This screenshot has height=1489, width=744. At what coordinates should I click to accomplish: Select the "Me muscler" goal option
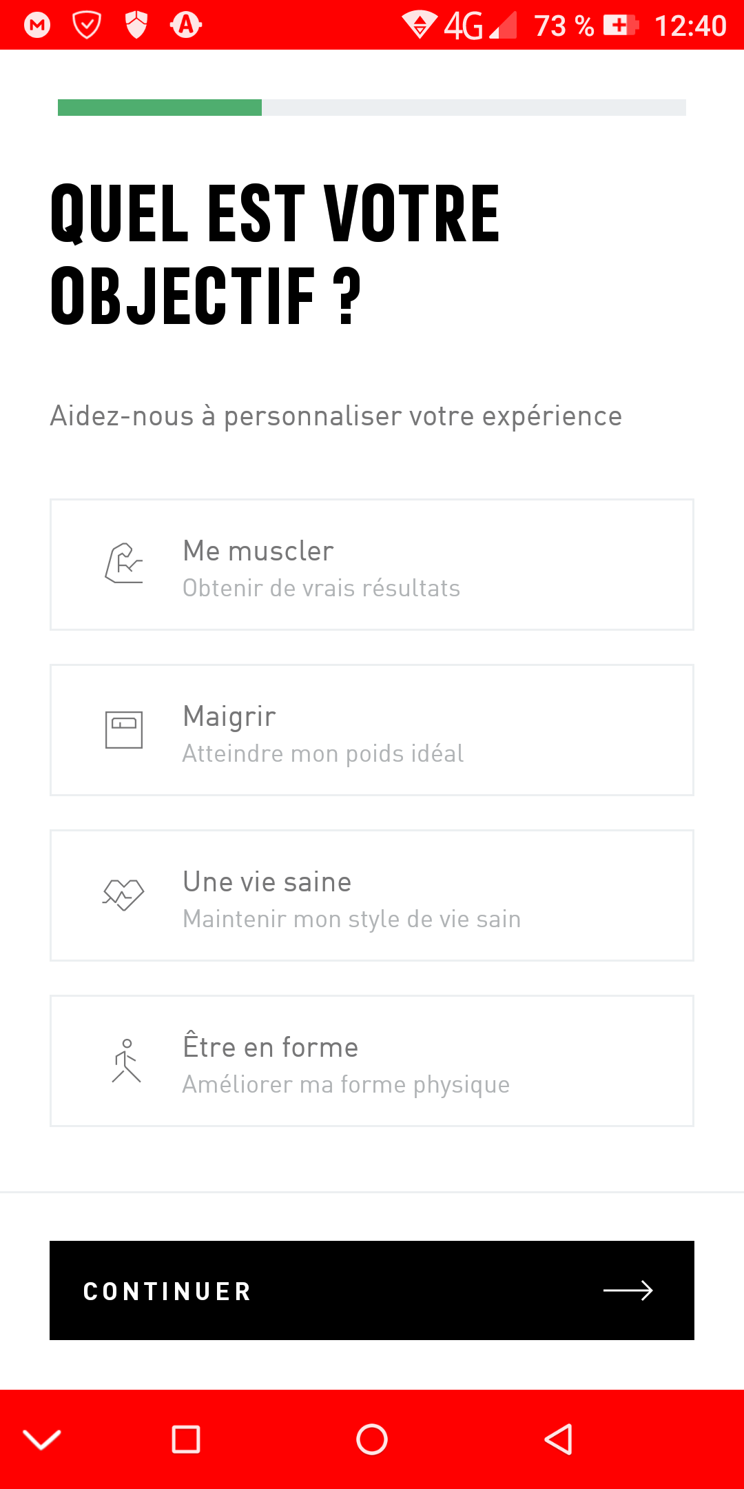(372, 564)
